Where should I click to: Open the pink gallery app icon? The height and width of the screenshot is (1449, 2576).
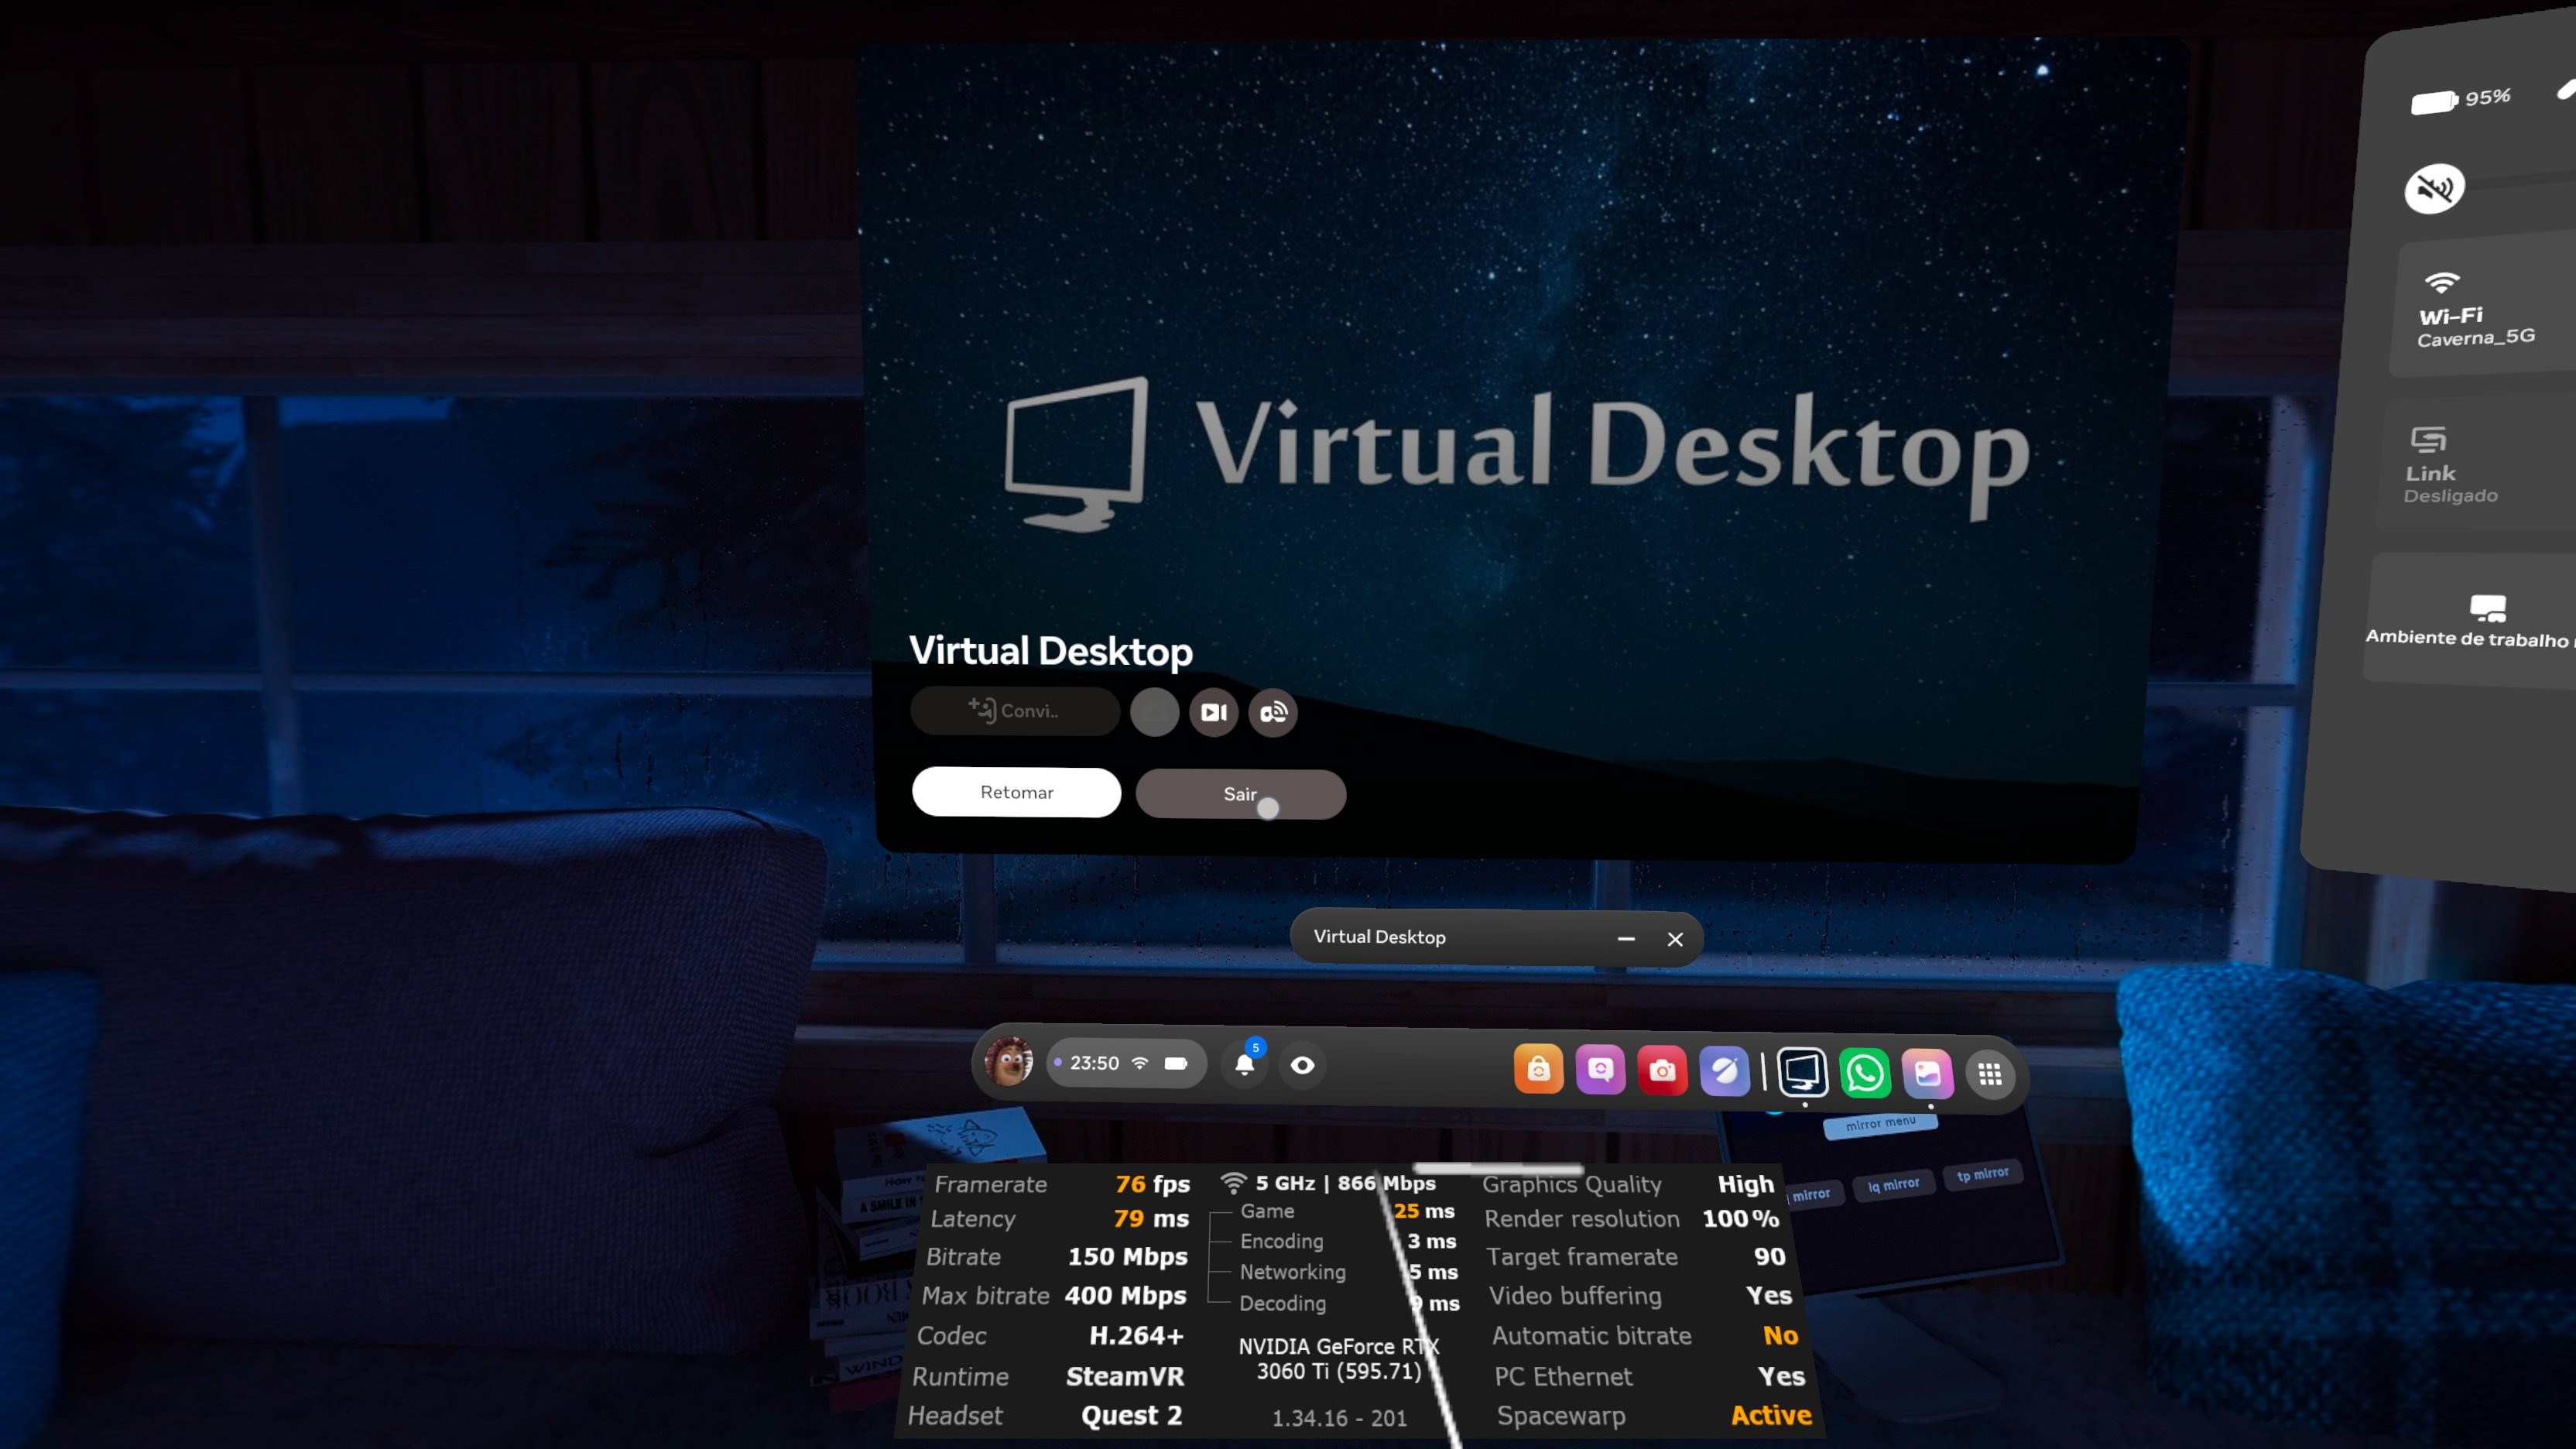click(x=1927, y=1074)
